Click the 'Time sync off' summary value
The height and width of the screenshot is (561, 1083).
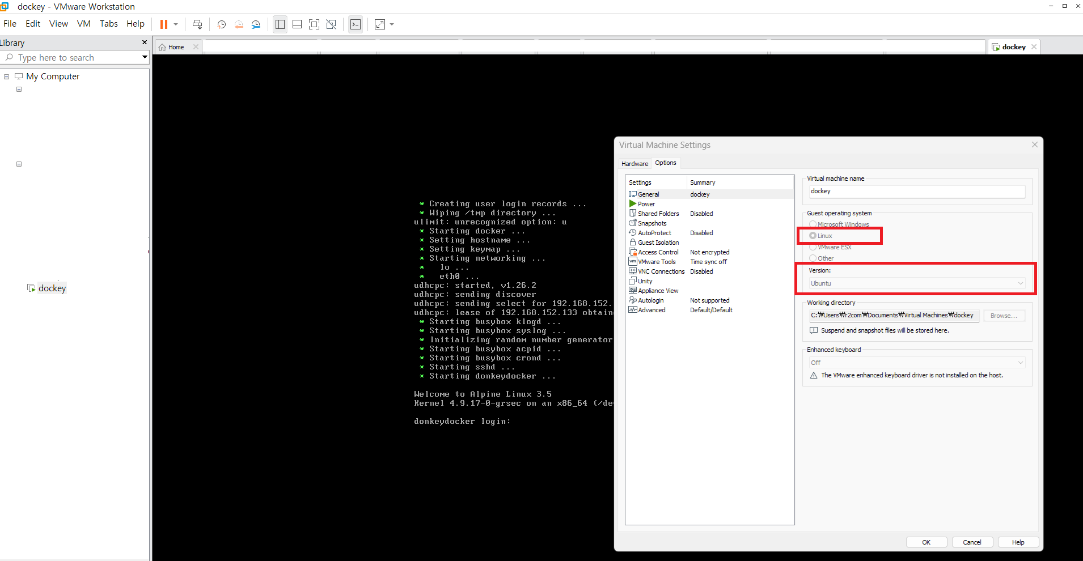708,262
